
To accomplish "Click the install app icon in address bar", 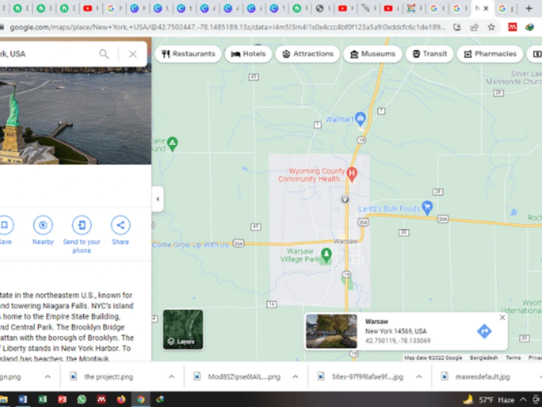I will click(457, 27).
